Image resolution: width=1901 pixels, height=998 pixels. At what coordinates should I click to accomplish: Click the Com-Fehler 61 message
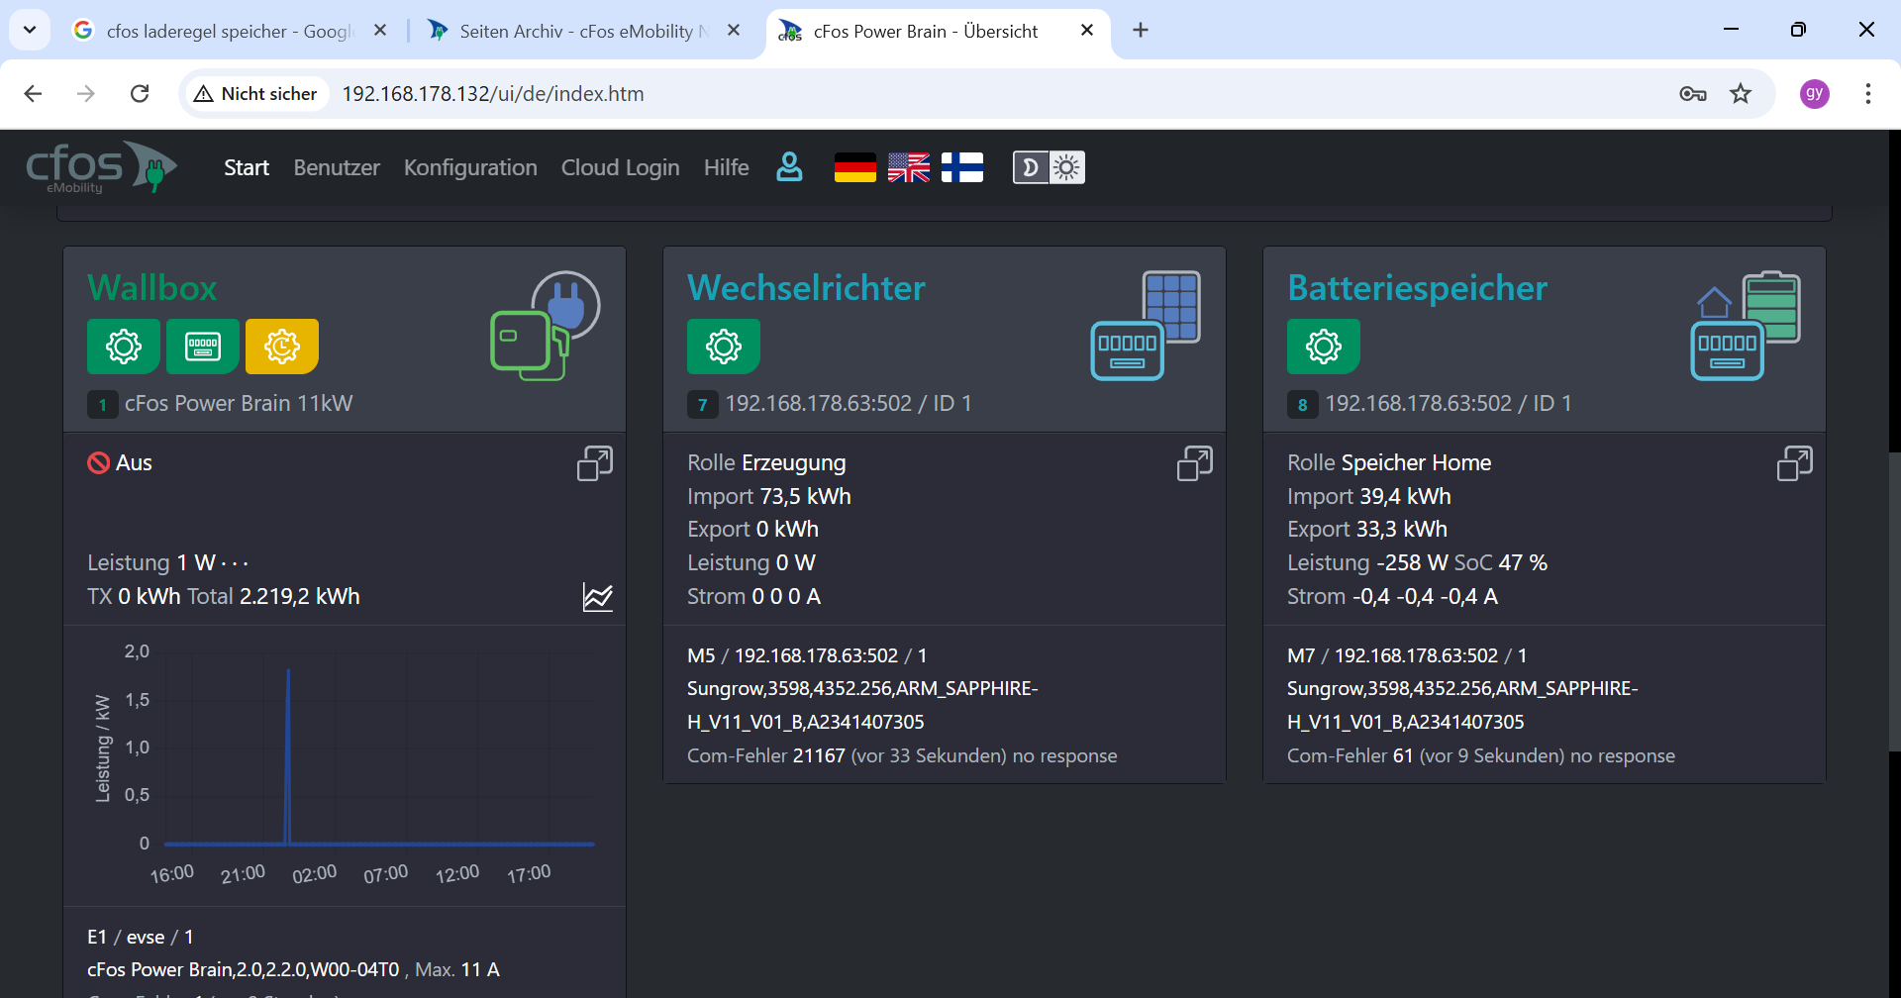click(x=1481, y=755)
